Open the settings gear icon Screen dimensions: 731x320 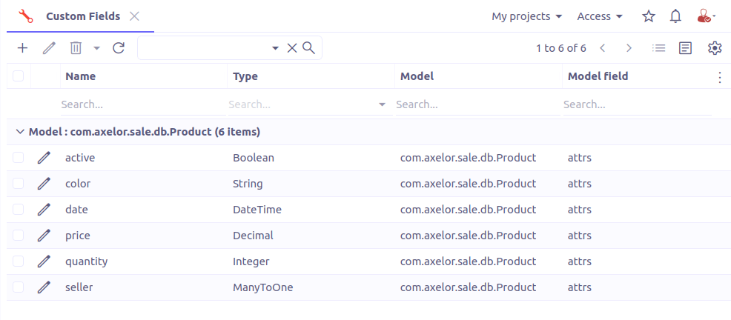[715, 48]
